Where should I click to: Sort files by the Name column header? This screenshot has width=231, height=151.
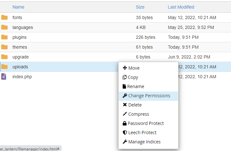pos(18,7)
